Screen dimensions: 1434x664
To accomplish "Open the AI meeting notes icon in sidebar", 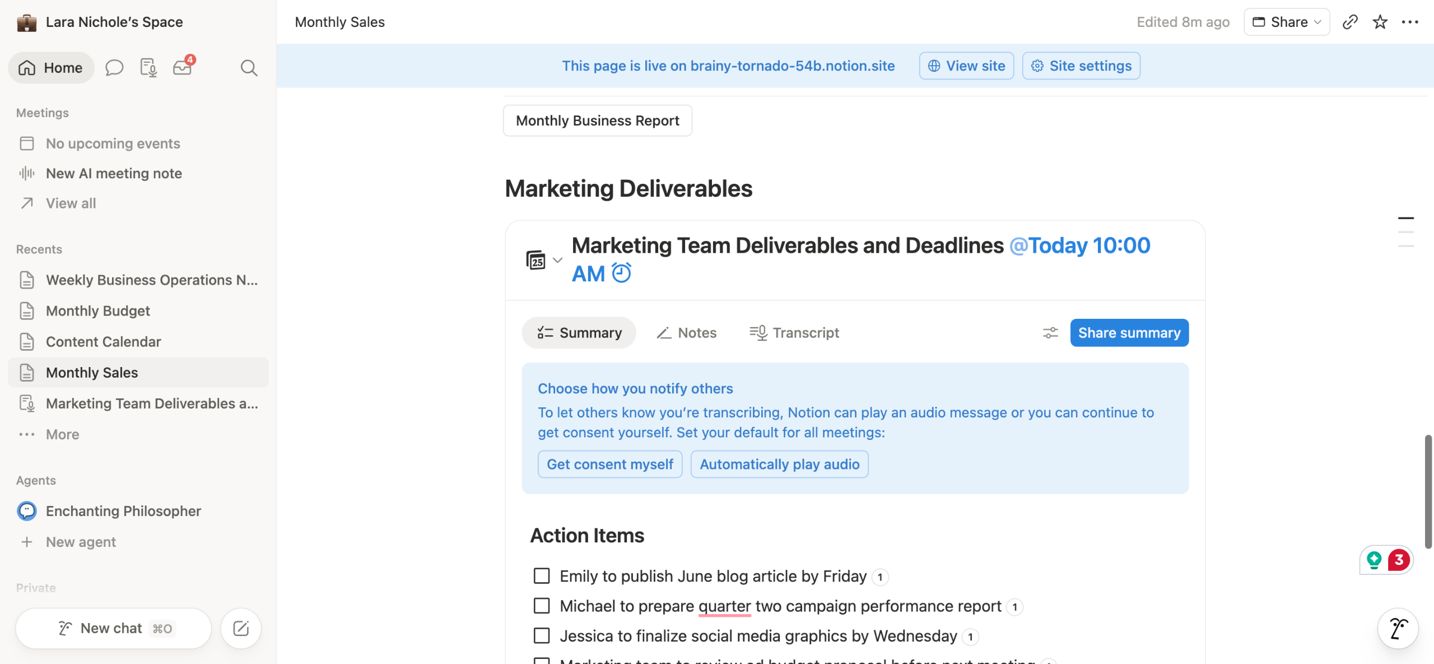I will [x=148, y=68].
